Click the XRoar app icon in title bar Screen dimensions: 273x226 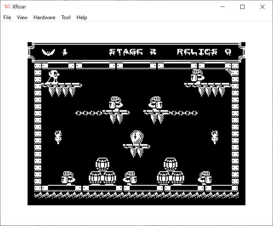(7, 7)
